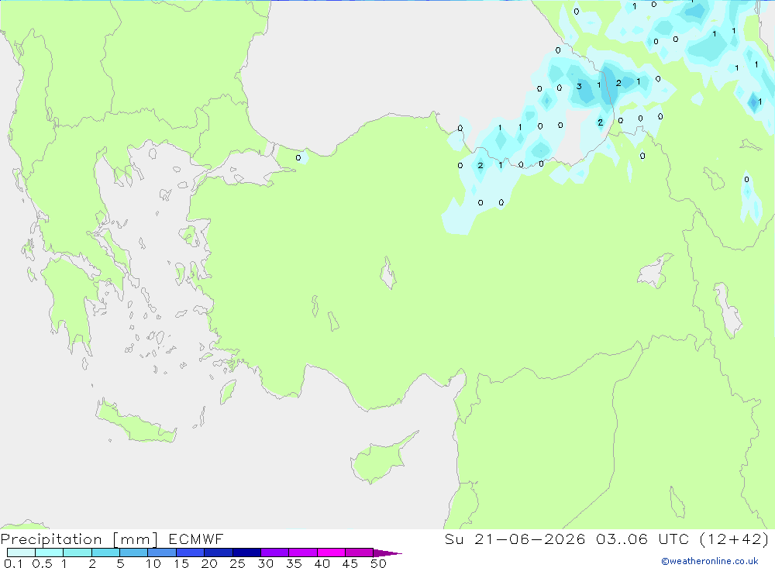Viewport: 775px width, 568px height.
Task: Click the '20' legend label
Action: tap(209, 563)
